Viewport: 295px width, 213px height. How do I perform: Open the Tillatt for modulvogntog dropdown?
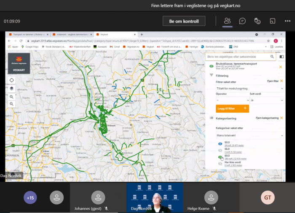(x=249, y=89)
